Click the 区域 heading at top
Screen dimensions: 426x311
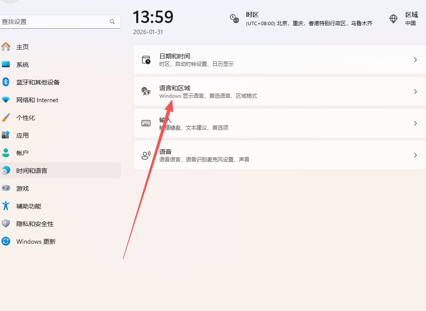click(411, 15)
